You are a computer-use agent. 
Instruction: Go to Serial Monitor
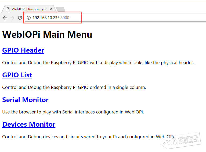pos(25,100)
